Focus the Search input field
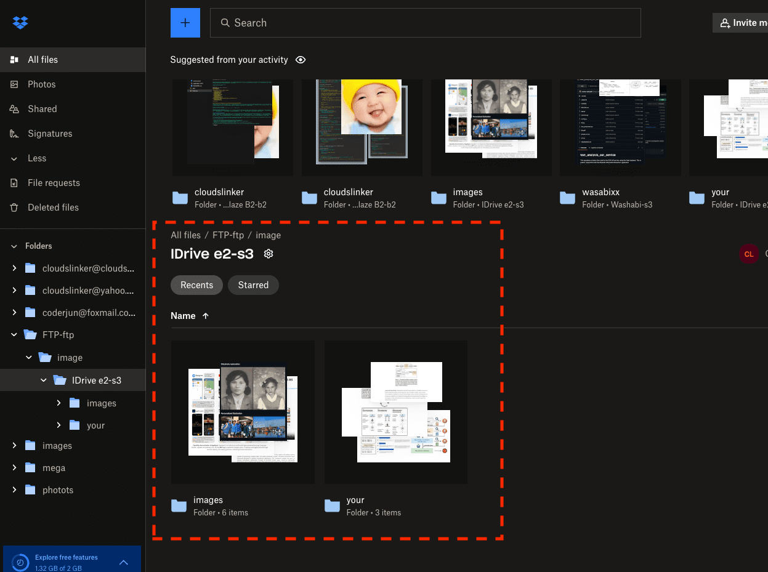The height and width of the screenshot is (572, 768). (x=426, y=23)
